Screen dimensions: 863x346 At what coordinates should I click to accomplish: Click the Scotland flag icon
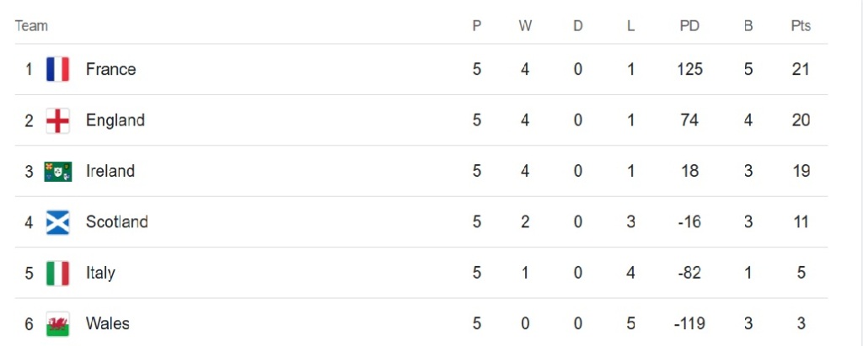(x=57, y=222)
